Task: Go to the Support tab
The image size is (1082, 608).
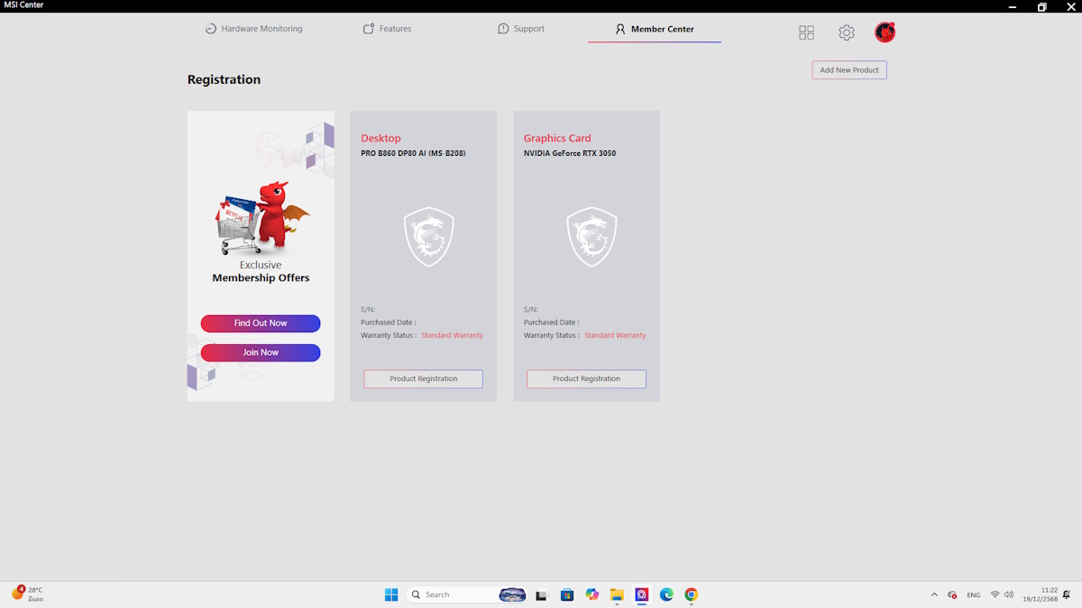Action: pos(521,29)
